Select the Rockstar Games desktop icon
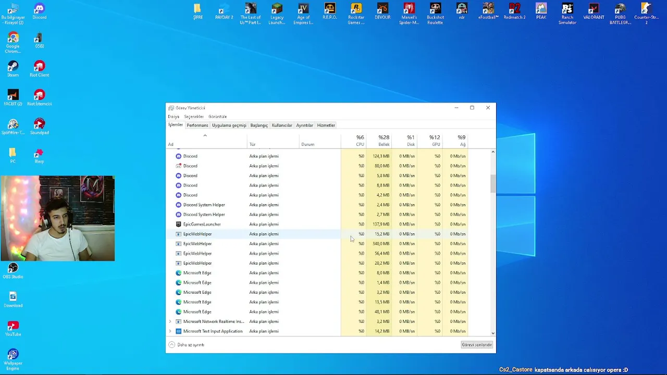 coord(356,14)
